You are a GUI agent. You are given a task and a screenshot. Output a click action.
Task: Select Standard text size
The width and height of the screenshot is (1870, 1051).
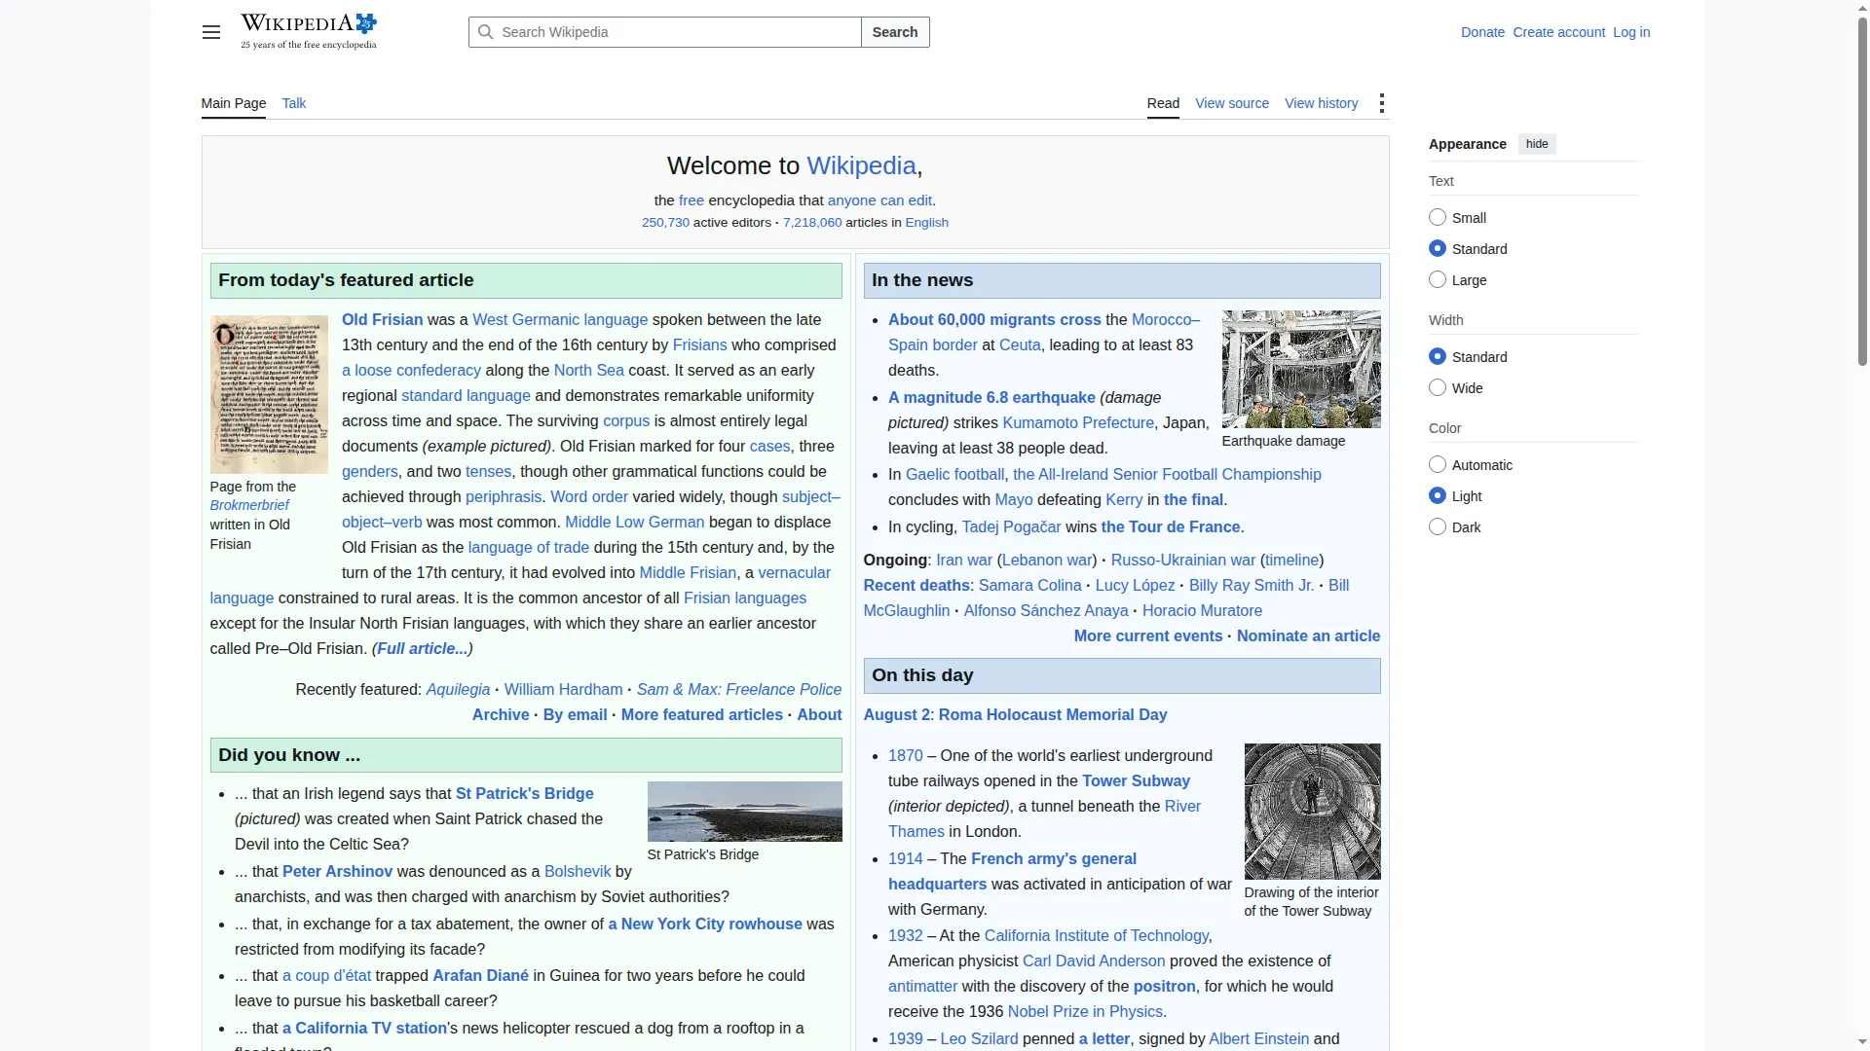[x=1438, y=249]
